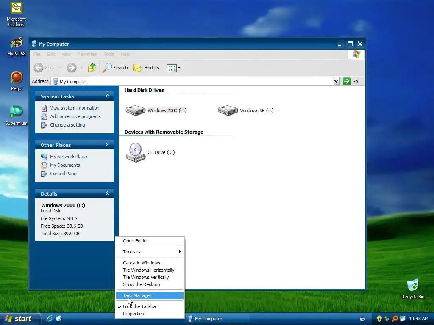Open My Network Places link
This screenshot has height=325, width=434.
pyautogui.click(x=69, y=157)
